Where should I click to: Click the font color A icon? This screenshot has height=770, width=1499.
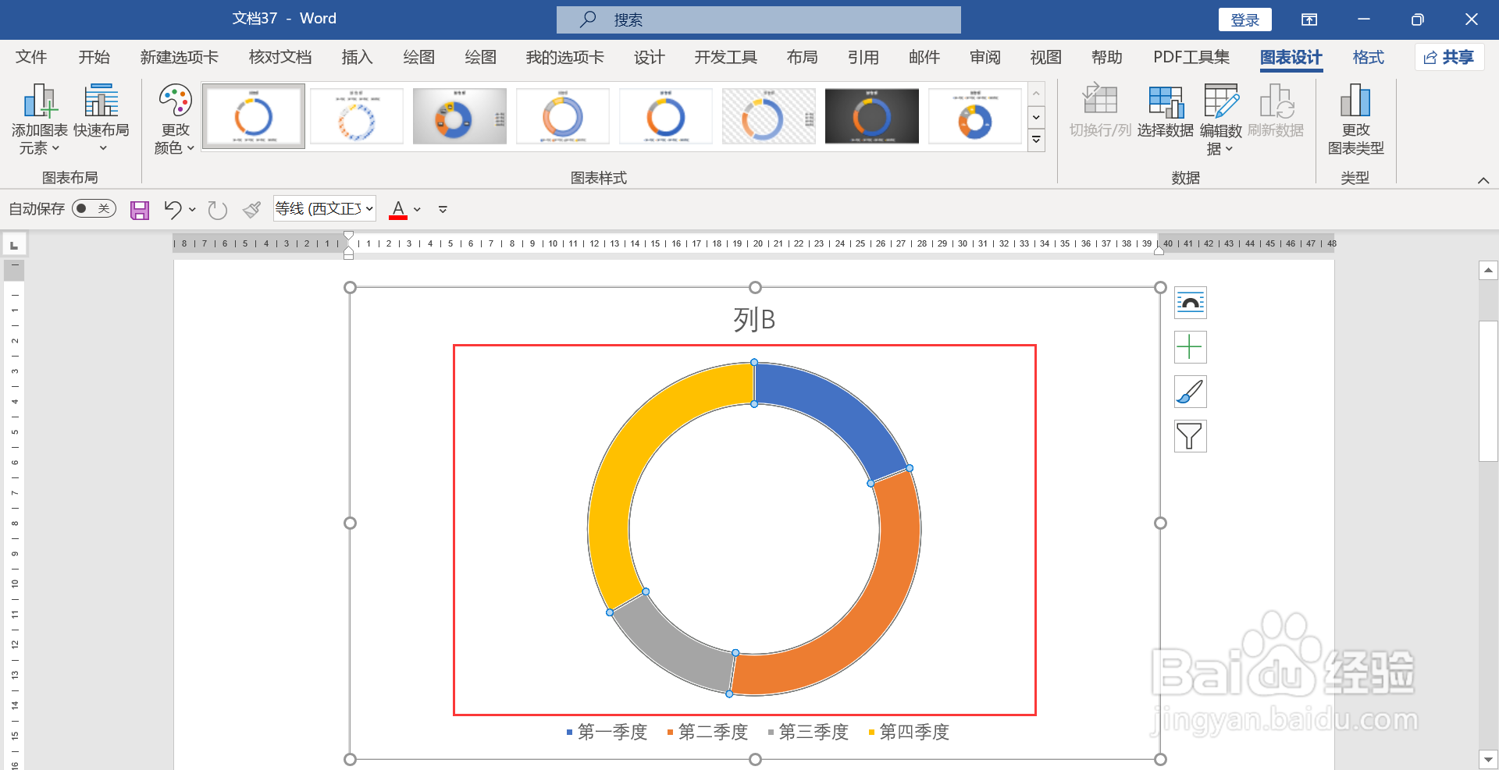click(398, 209)
